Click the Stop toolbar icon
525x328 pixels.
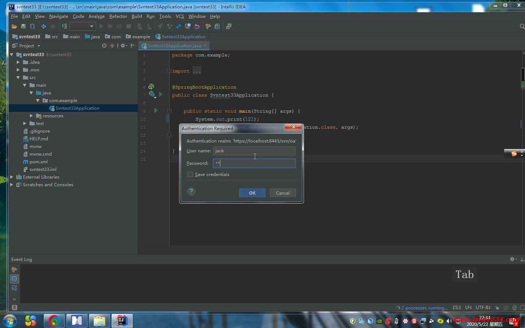pyautogui.click(x=129, y=26)
